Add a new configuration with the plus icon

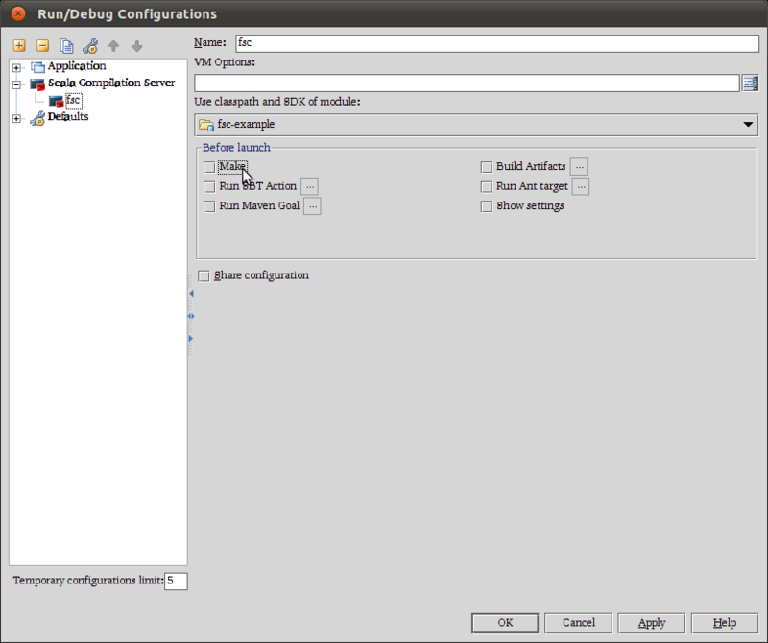click(19, 45)
